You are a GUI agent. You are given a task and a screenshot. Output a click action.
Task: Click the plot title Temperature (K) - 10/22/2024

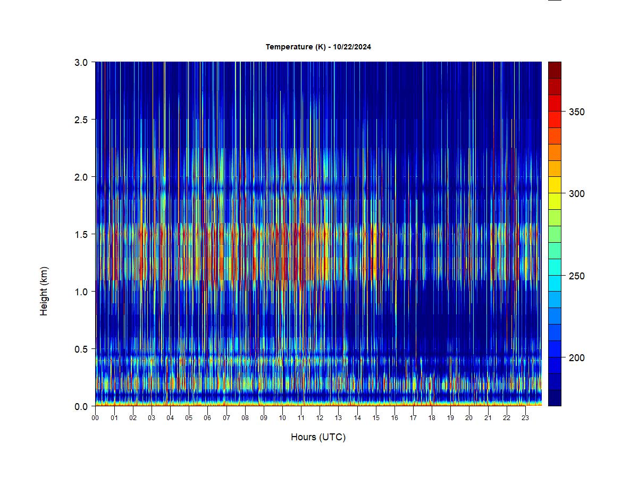(x=318, y=47)
